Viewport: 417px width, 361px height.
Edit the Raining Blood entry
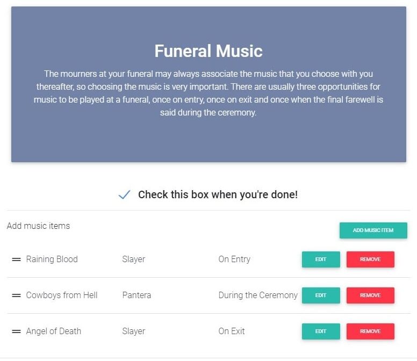[x=321, y=259]
